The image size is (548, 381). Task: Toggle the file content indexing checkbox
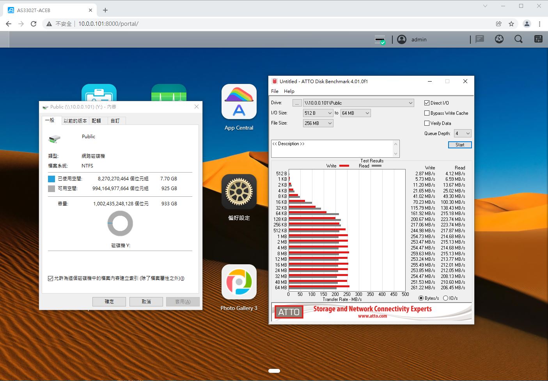click(x=50, y=278)
